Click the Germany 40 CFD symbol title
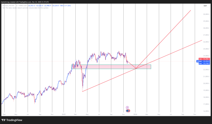This screenshot has width=212, height=124. (8, 6)
